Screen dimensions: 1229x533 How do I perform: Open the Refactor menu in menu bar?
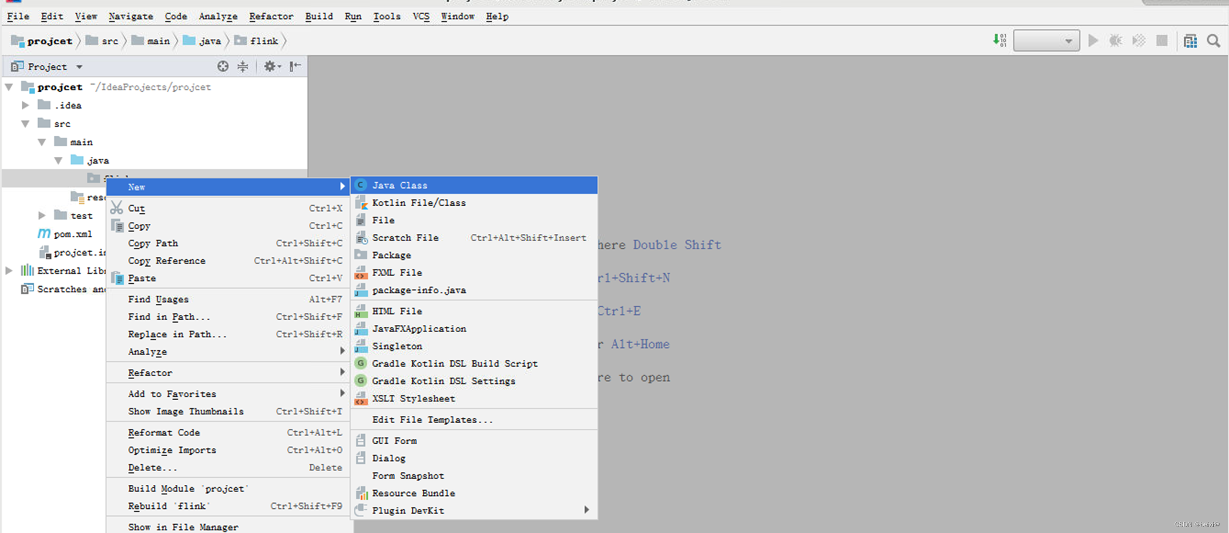(271, 16)
